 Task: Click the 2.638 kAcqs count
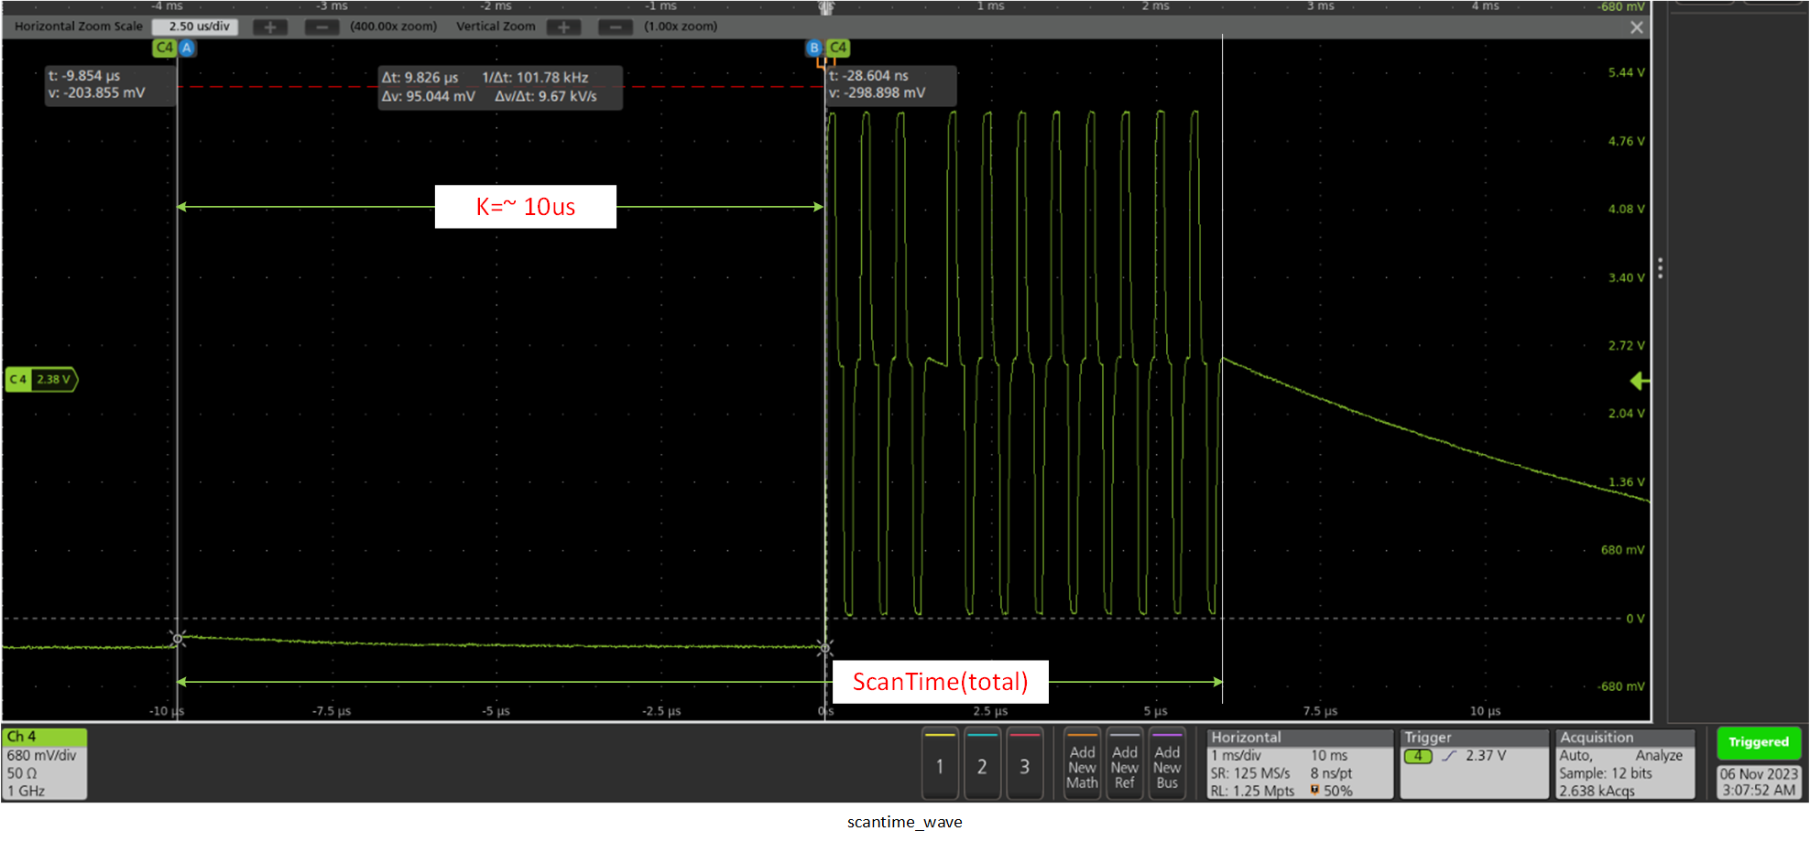click(x=1597, y=791)
